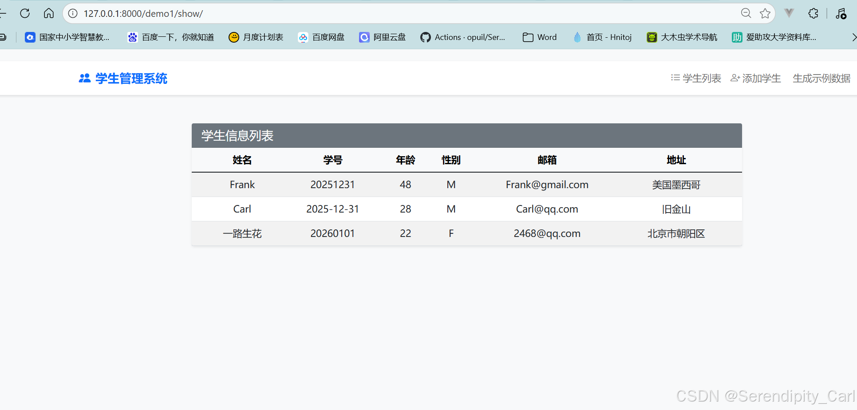Click the 国家中小学智慧教 bookmark favicon
The image size is (857, 410).
(x=30, y=37)
